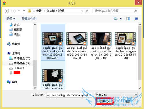Click the navigation pane scroll down arrow
This screenshot has height=109, width=144.
(35, 88)
